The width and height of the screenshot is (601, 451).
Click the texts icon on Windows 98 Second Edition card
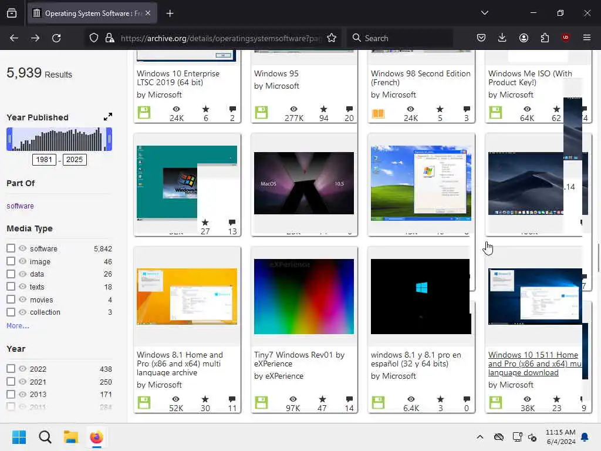pyautogui.click(x=378, y=113)
